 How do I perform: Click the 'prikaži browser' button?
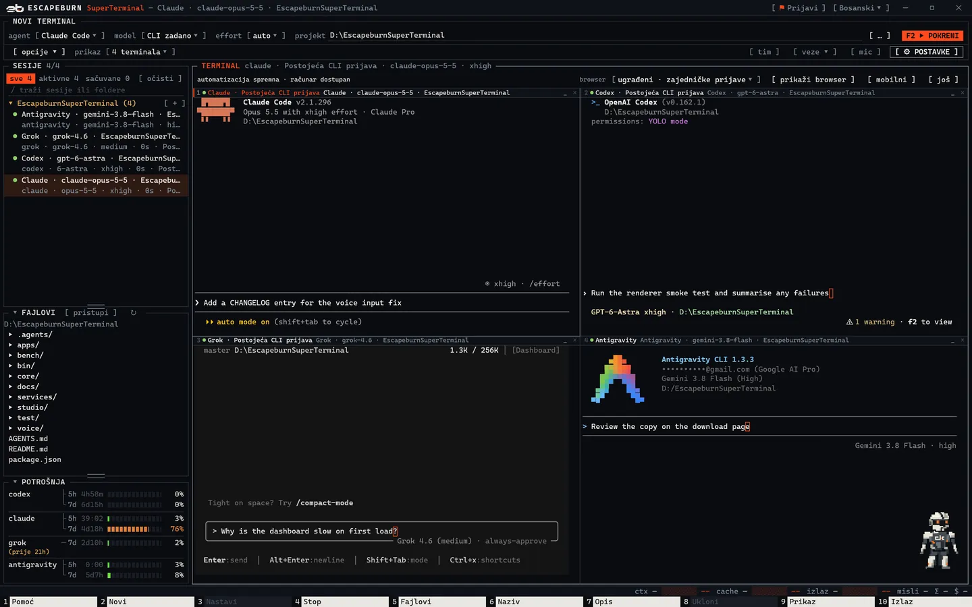click(813, 80)
